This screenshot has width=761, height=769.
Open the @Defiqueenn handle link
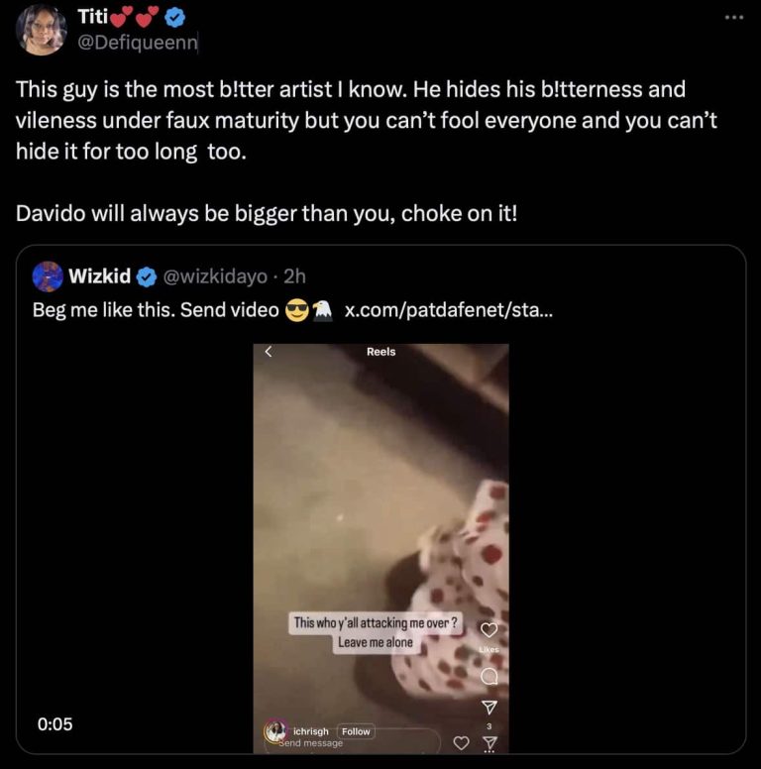point(137,43)
